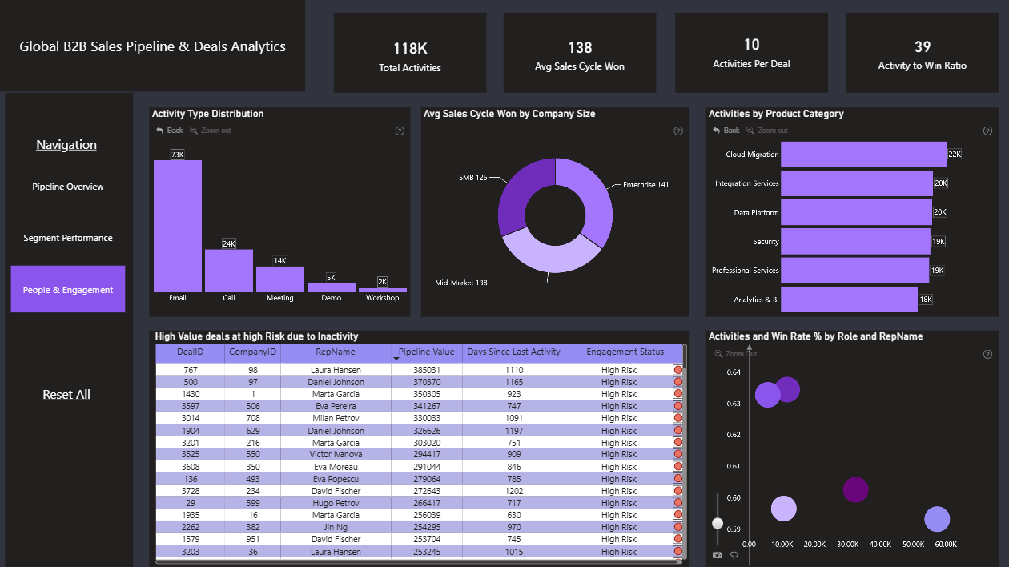Click red risk indicator for DealID 3201
This screenshot has height=567, width=1009.
(678, 443)
